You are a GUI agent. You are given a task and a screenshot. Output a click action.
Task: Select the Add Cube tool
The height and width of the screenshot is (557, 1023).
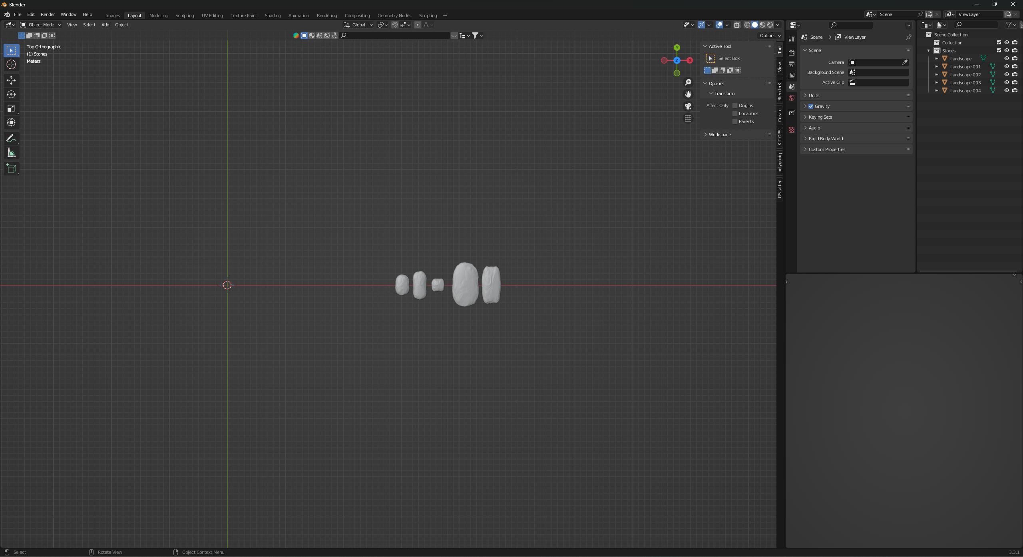point(11,169)
